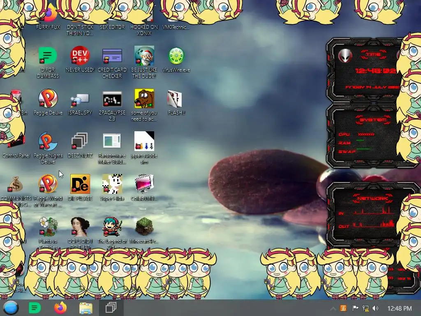The width and height of the screenshot is (421, 316).
Task: Click the alien head on the time gadget
Action: pos(345,56)
